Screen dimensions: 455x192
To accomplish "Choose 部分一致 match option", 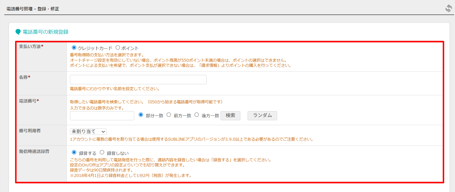I will click(x=141, y=115).
